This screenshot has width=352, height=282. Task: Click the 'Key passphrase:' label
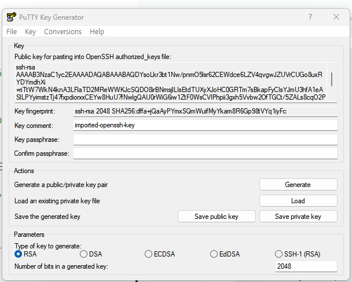tap(37, 140)
